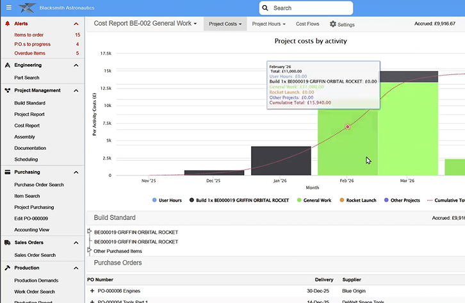
Task: Collapse the Purchasing section
Action: pos(76,172)
